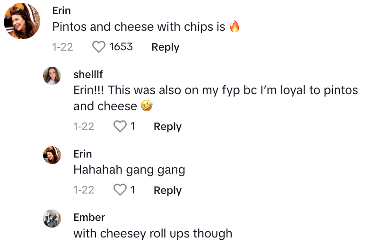Viewport: 366px width, 246px height.
Task: Click the like count on shelllf's reply
Action: (133, 126)
